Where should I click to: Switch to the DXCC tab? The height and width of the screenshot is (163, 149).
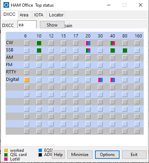[9, 14]
